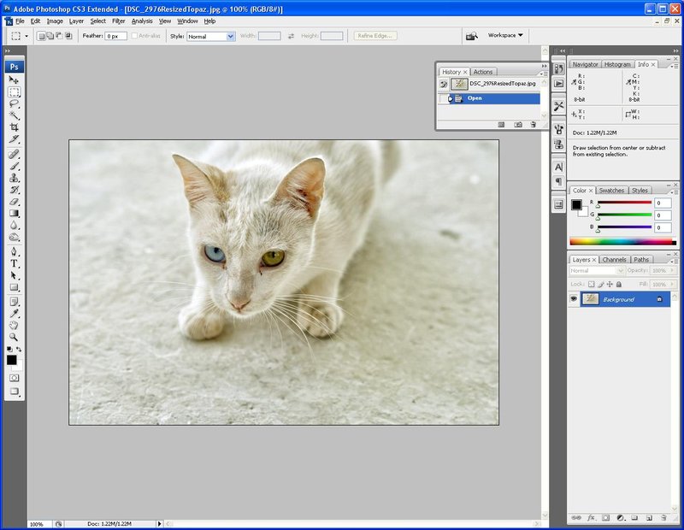
Task: Select the Crop tool
Action: 14,127
